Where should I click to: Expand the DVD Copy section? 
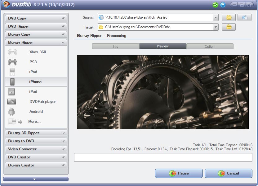pos(36,18)
